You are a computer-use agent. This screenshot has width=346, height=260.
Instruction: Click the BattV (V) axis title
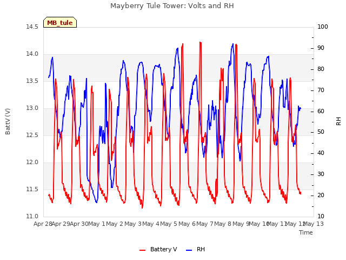(x=8, y=121)
